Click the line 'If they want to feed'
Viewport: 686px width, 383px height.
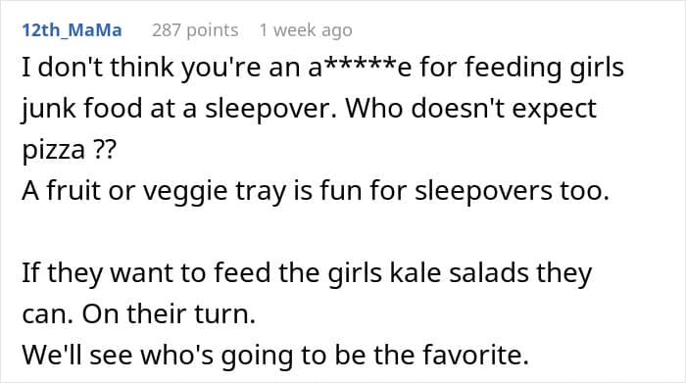pos(307,273)
